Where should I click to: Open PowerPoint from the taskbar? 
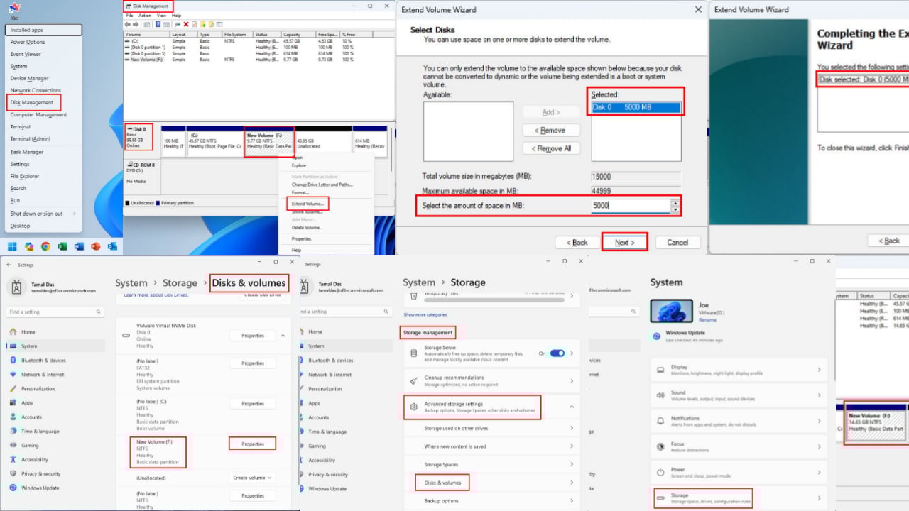tap(96, 247)
